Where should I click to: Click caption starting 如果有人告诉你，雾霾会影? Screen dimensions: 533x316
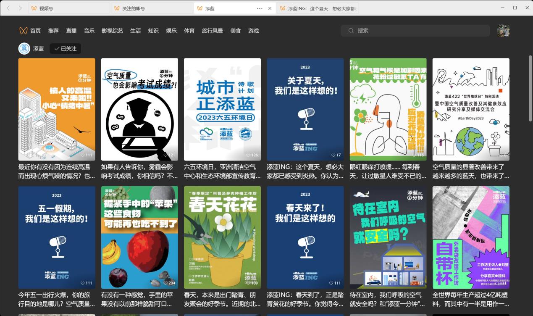[139, 171]
